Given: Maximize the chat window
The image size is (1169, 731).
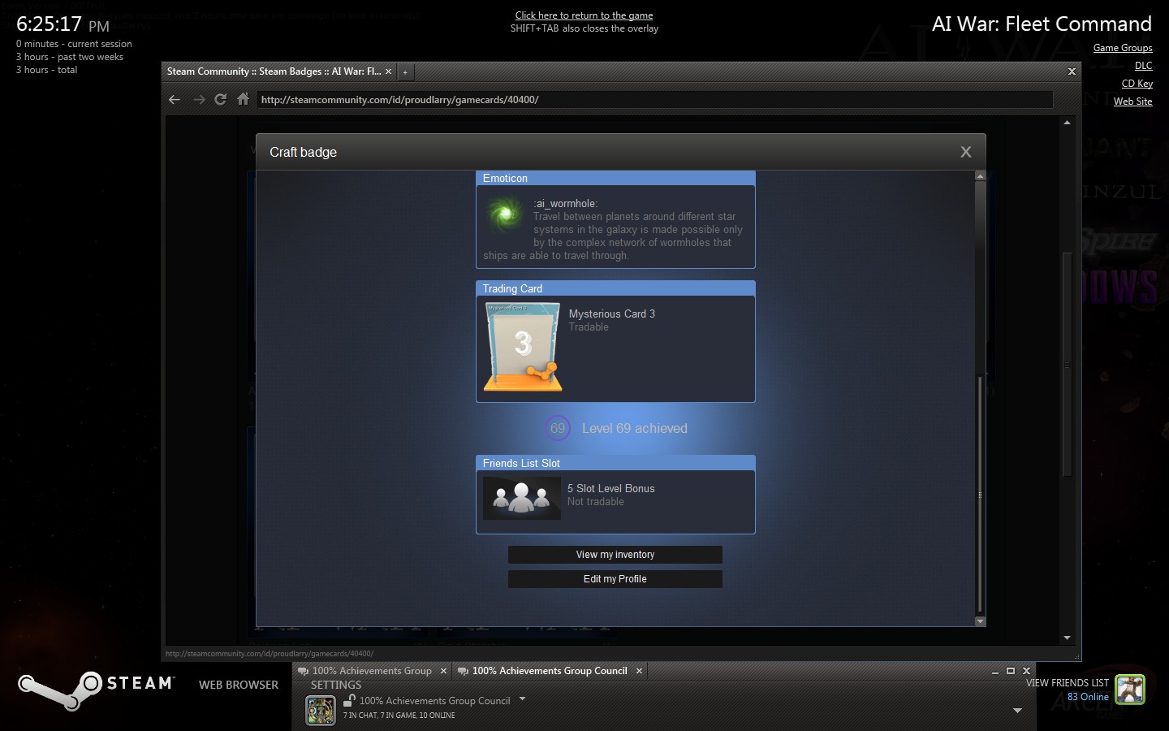Looking at the screenshot, I should [x=1011, y=671].
